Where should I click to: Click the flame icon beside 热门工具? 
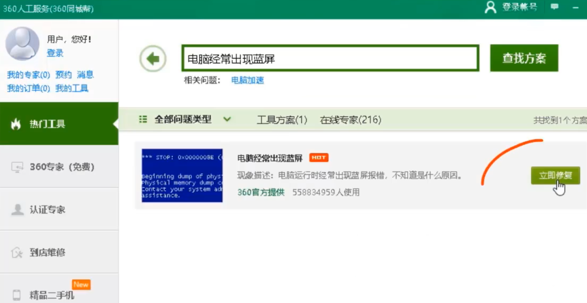point(16,124)
